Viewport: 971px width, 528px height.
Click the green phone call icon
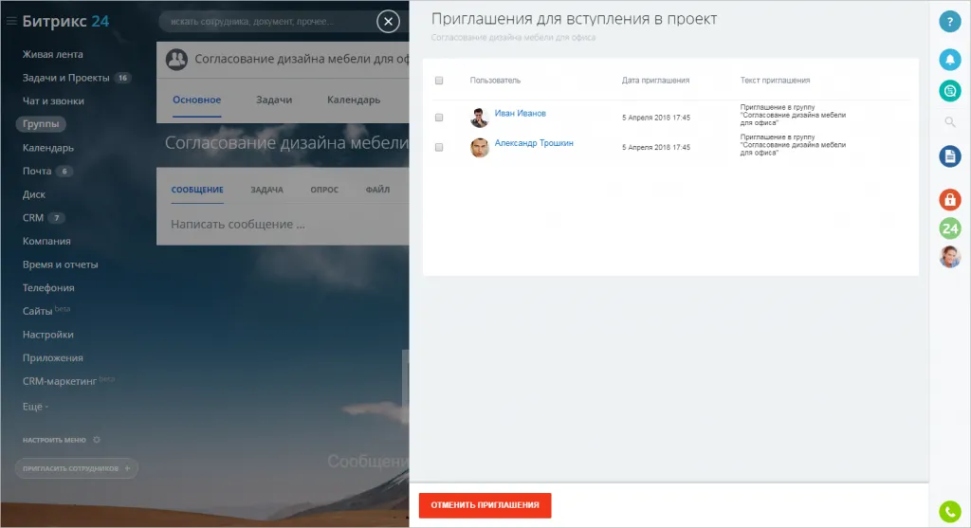949,511
